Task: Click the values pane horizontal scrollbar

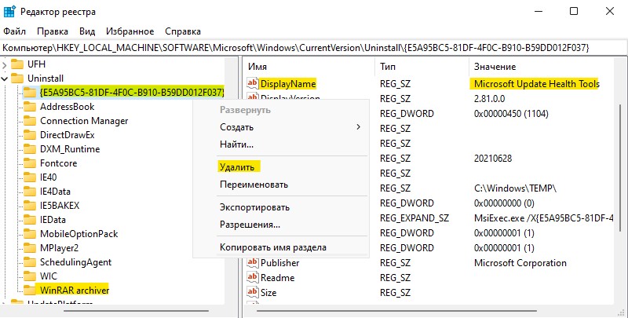Action: click(x=396, y=310)
